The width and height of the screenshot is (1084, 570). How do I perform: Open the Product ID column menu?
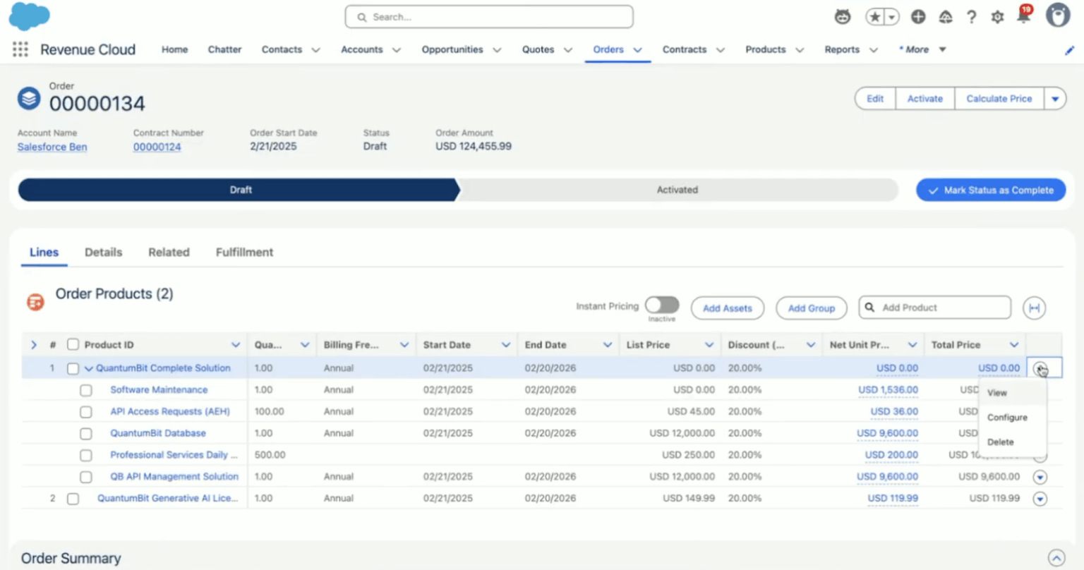[236, 345]
